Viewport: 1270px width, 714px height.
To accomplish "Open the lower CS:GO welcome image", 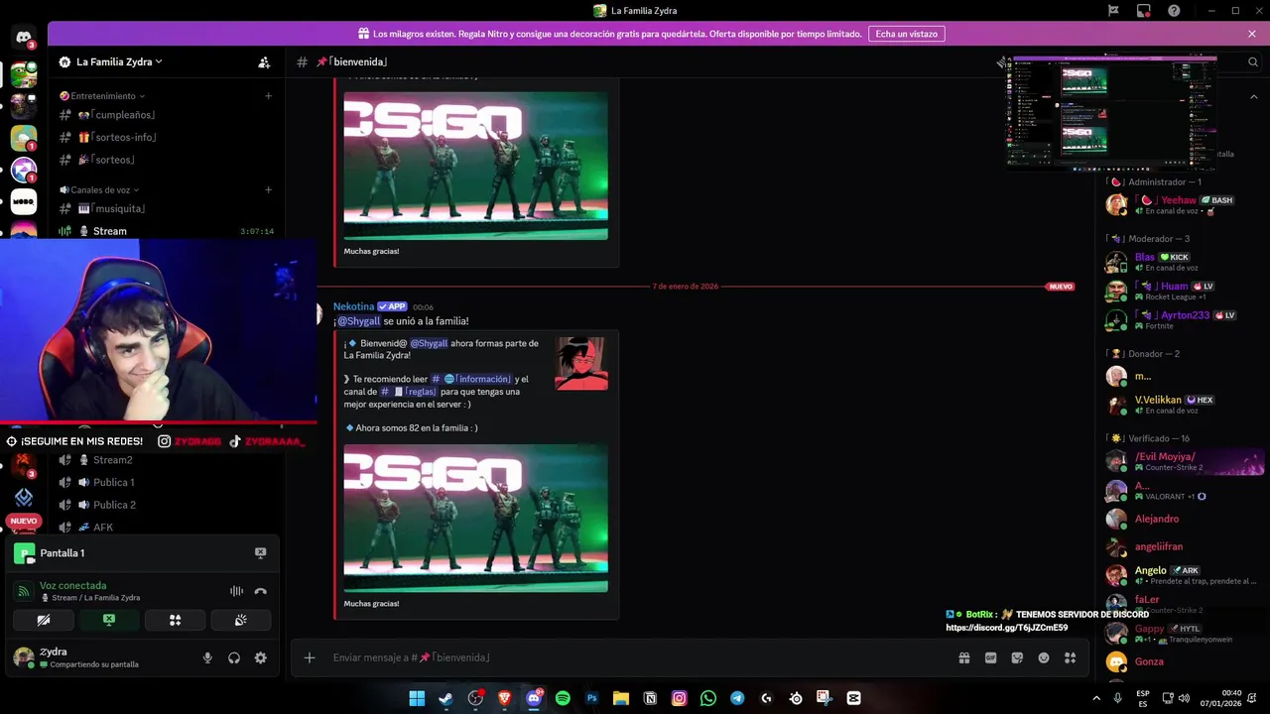I will tap(476, 518).
